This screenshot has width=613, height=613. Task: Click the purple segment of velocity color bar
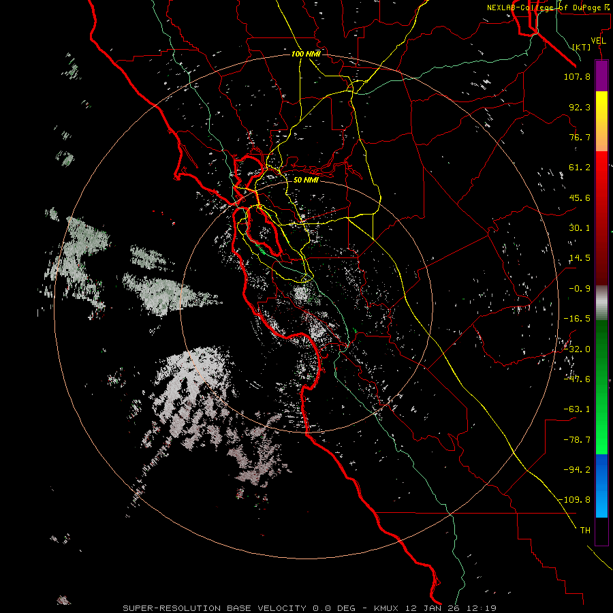(601, 76)
